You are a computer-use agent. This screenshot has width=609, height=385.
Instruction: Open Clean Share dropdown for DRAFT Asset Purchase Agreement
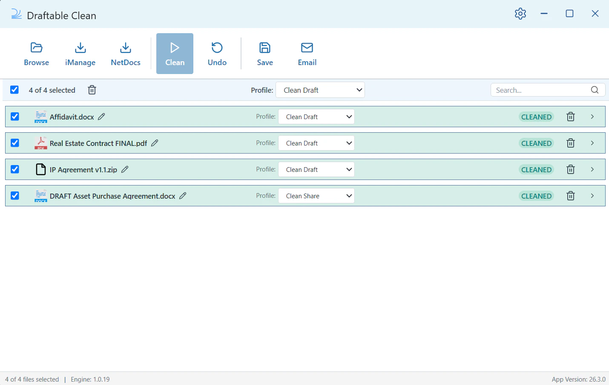coord(316,196)
